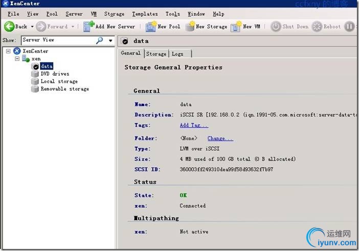Click the Add New Server icon

88,26
